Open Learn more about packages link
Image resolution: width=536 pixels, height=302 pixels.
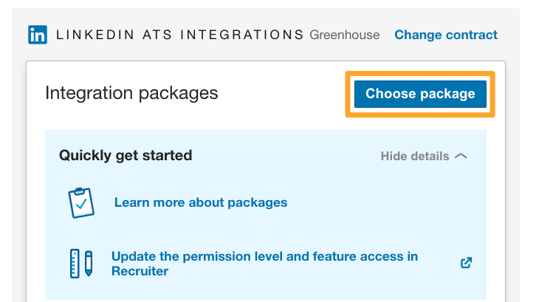[201, 202]
